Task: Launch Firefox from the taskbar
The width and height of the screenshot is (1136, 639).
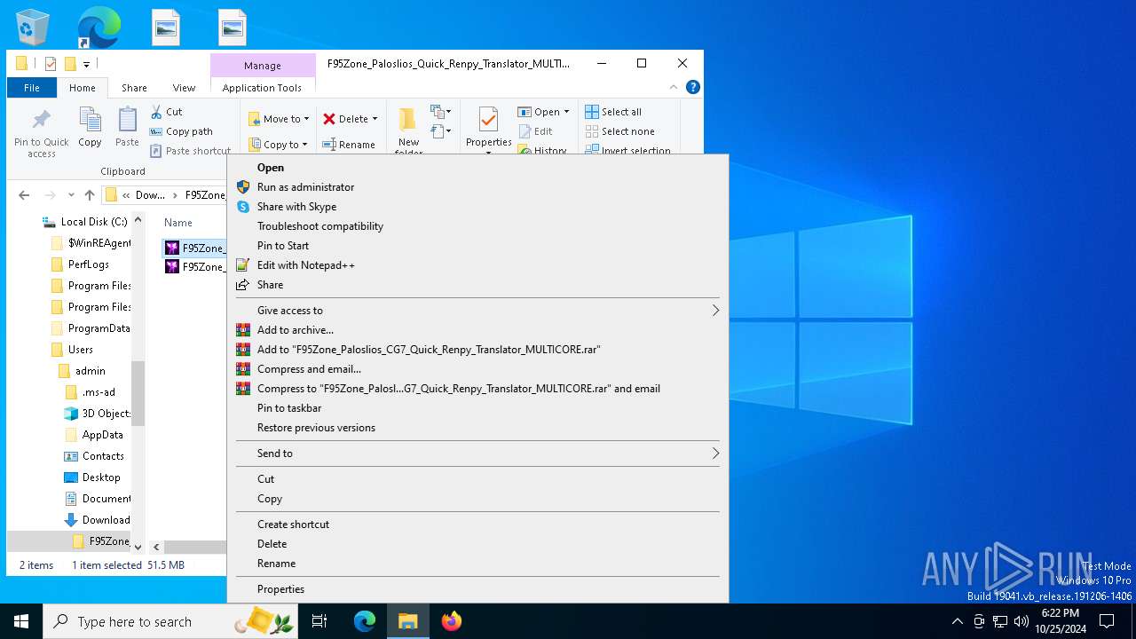Action: point(452,621)
